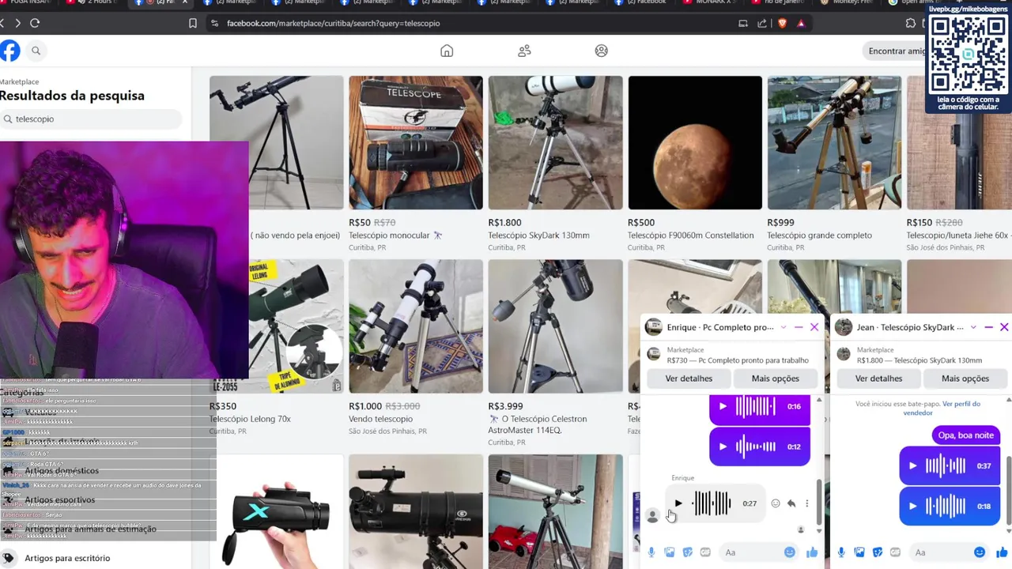1012x569 pixels.
Task: Open Telescópio SkyDark 130mm R$1.800 listing
Action: click(x=555, y=142)
